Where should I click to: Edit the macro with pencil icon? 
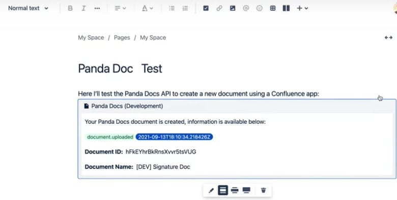pyautogui.click(x=211, y=190)
